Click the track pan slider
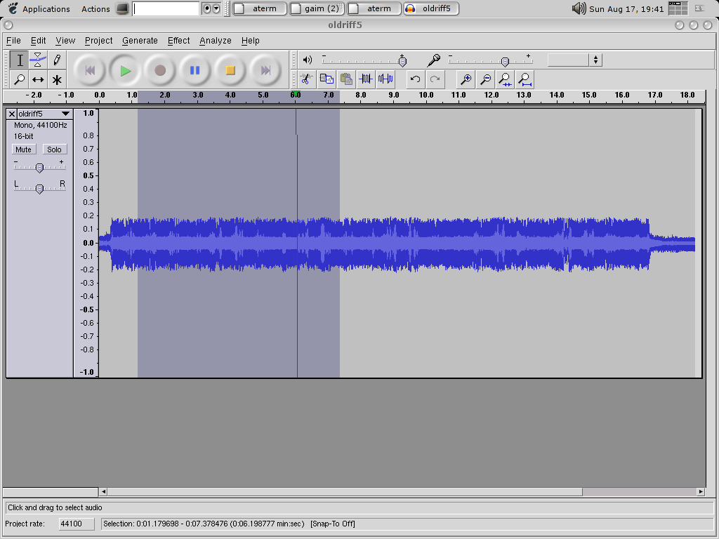 (x=40, y=188)
